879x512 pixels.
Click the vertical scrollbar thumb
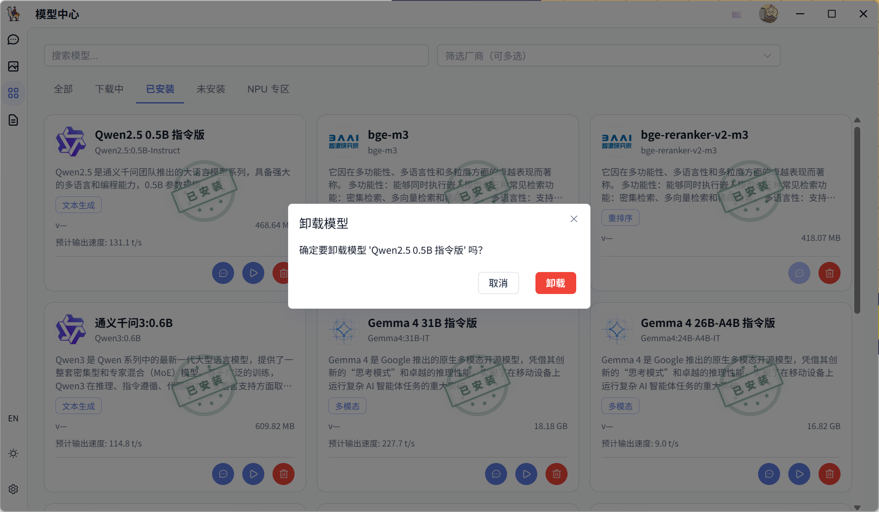click(x=857, y=220)
